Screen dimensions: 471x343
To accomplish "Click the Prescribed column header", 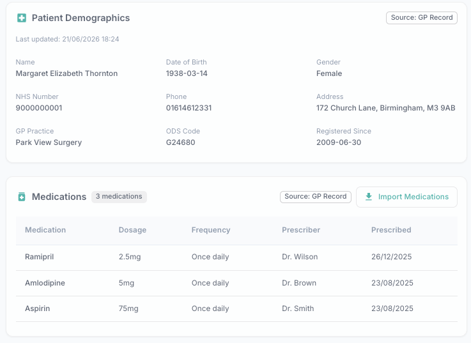I will pos(391,230).
